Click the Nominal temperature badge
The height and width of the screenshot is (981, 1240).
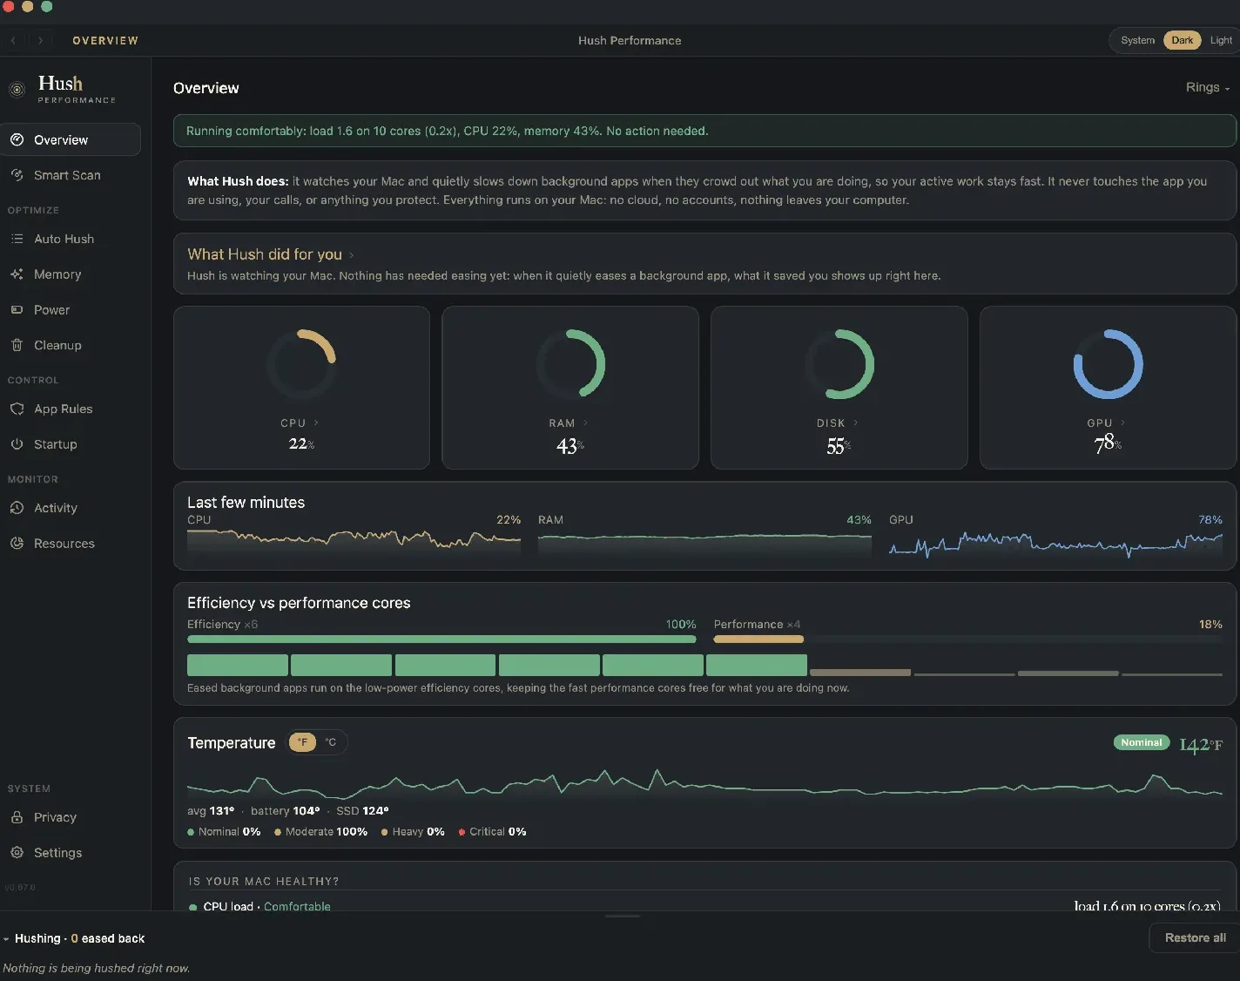1142,742
